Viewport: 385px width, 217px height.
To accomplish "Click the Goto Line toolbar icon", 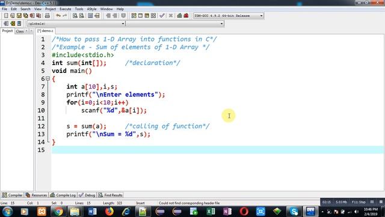I will pos(97,16).
